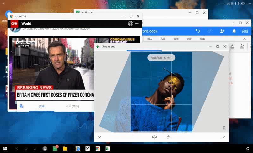Rotate image 90 degrees in Snapseed

point(168,137)
